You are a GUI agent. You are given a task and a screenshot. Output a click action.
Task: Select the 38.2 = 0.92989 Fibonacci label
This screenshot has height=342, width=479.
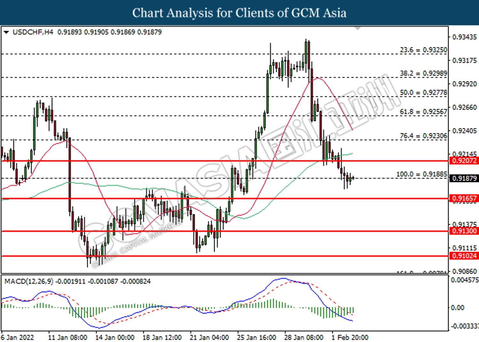coord(423,73)
